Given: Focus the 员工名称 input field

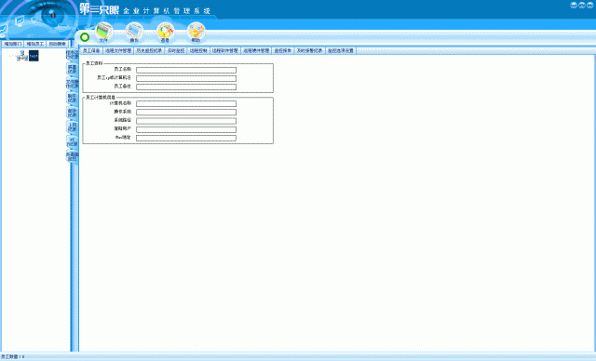Looking at the screenshot, I should [186, 70].
